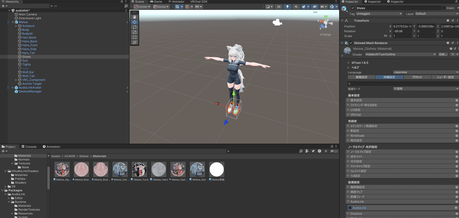Click the 簡易設定 button

(x=361, y=77)
